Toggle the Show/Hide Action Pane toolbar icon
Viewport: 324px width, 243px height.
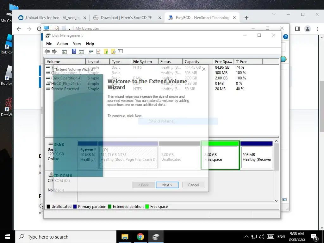tap(81, 52)
